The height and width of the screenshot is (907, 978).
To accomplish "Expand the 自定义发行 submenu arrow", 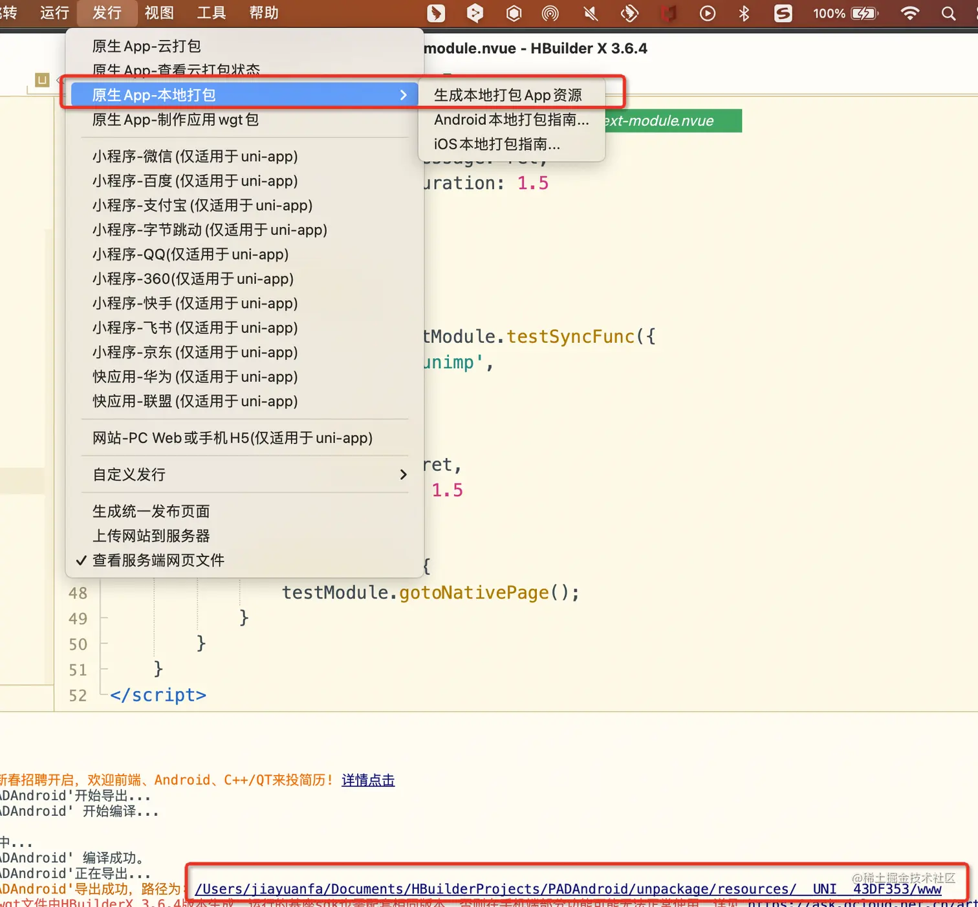I will (x=403, y=475).
